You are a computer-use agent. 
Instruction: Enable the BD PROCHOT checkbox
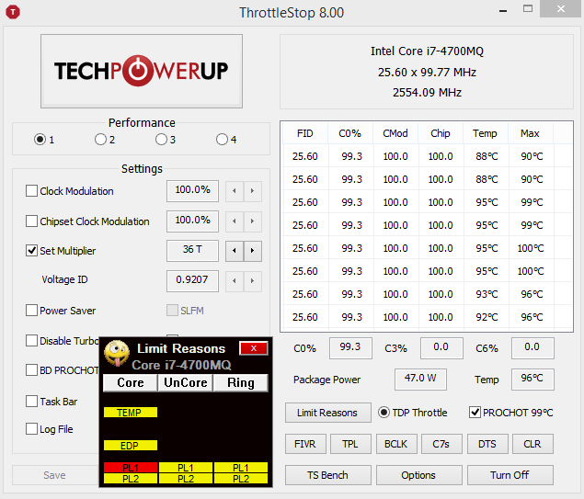click(31, 370)
